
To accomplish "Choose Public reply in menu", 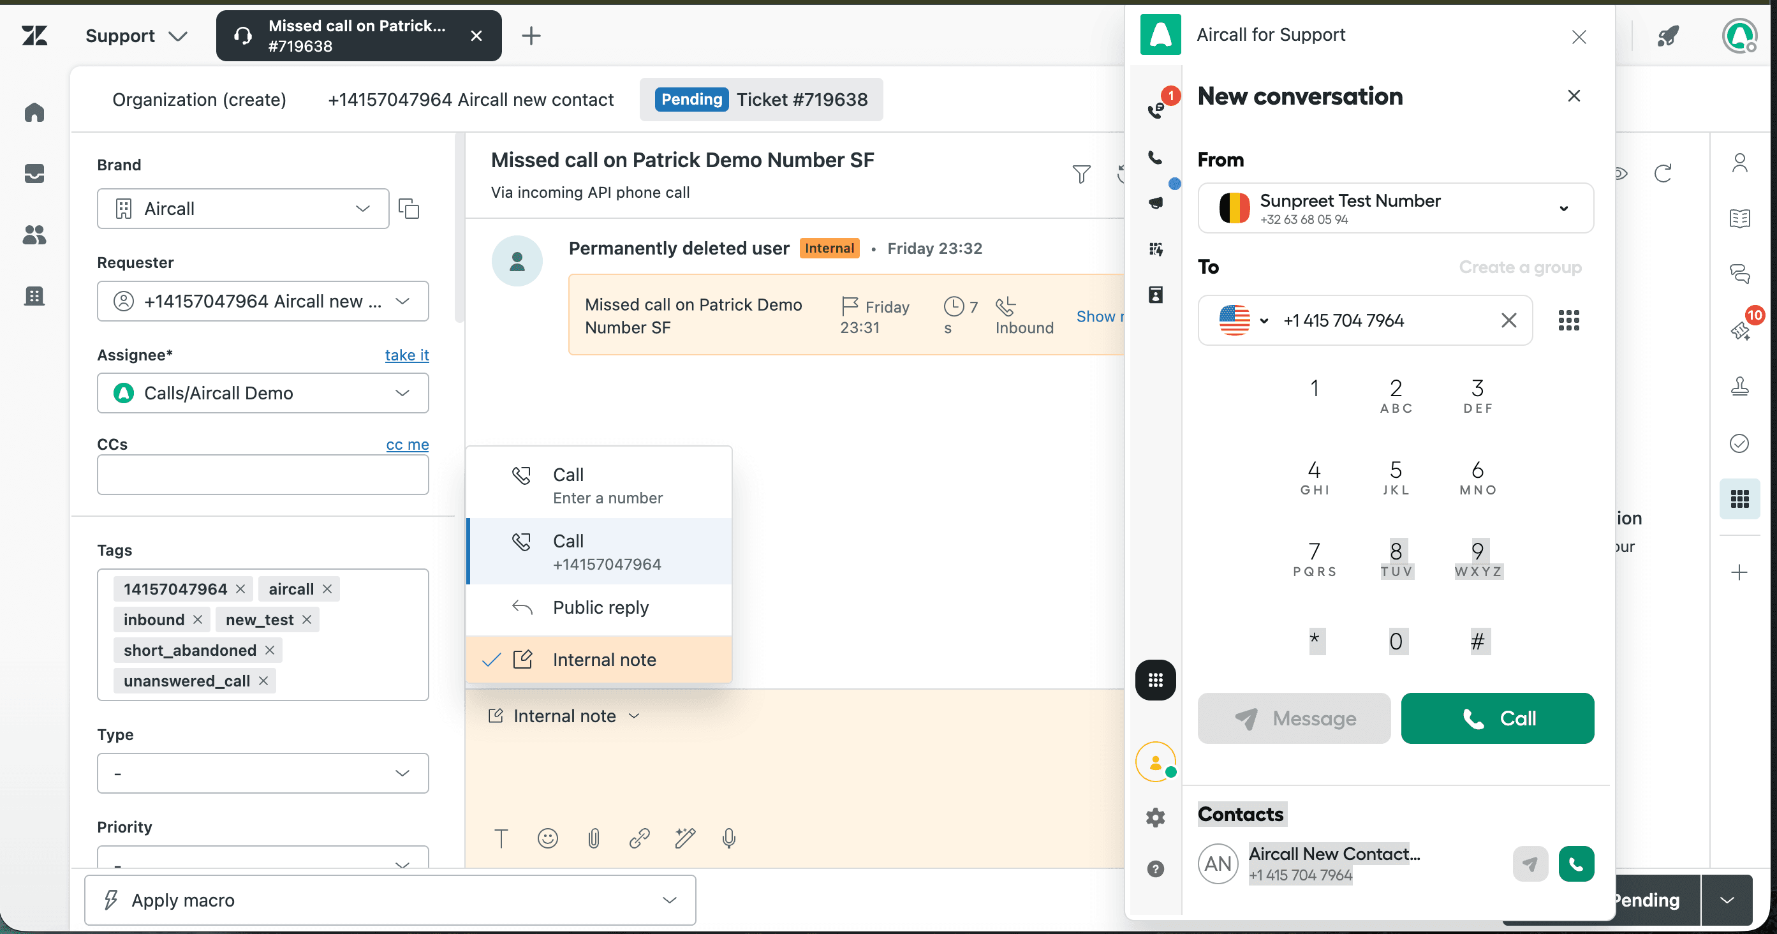I will 599,607.
